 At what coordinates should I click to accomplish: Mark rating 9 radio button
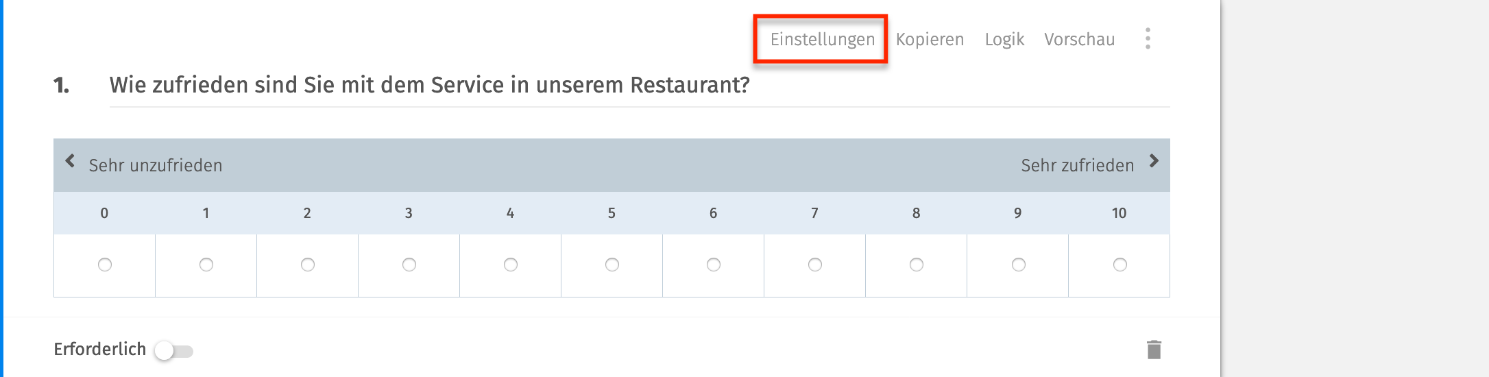[1018, 265]
